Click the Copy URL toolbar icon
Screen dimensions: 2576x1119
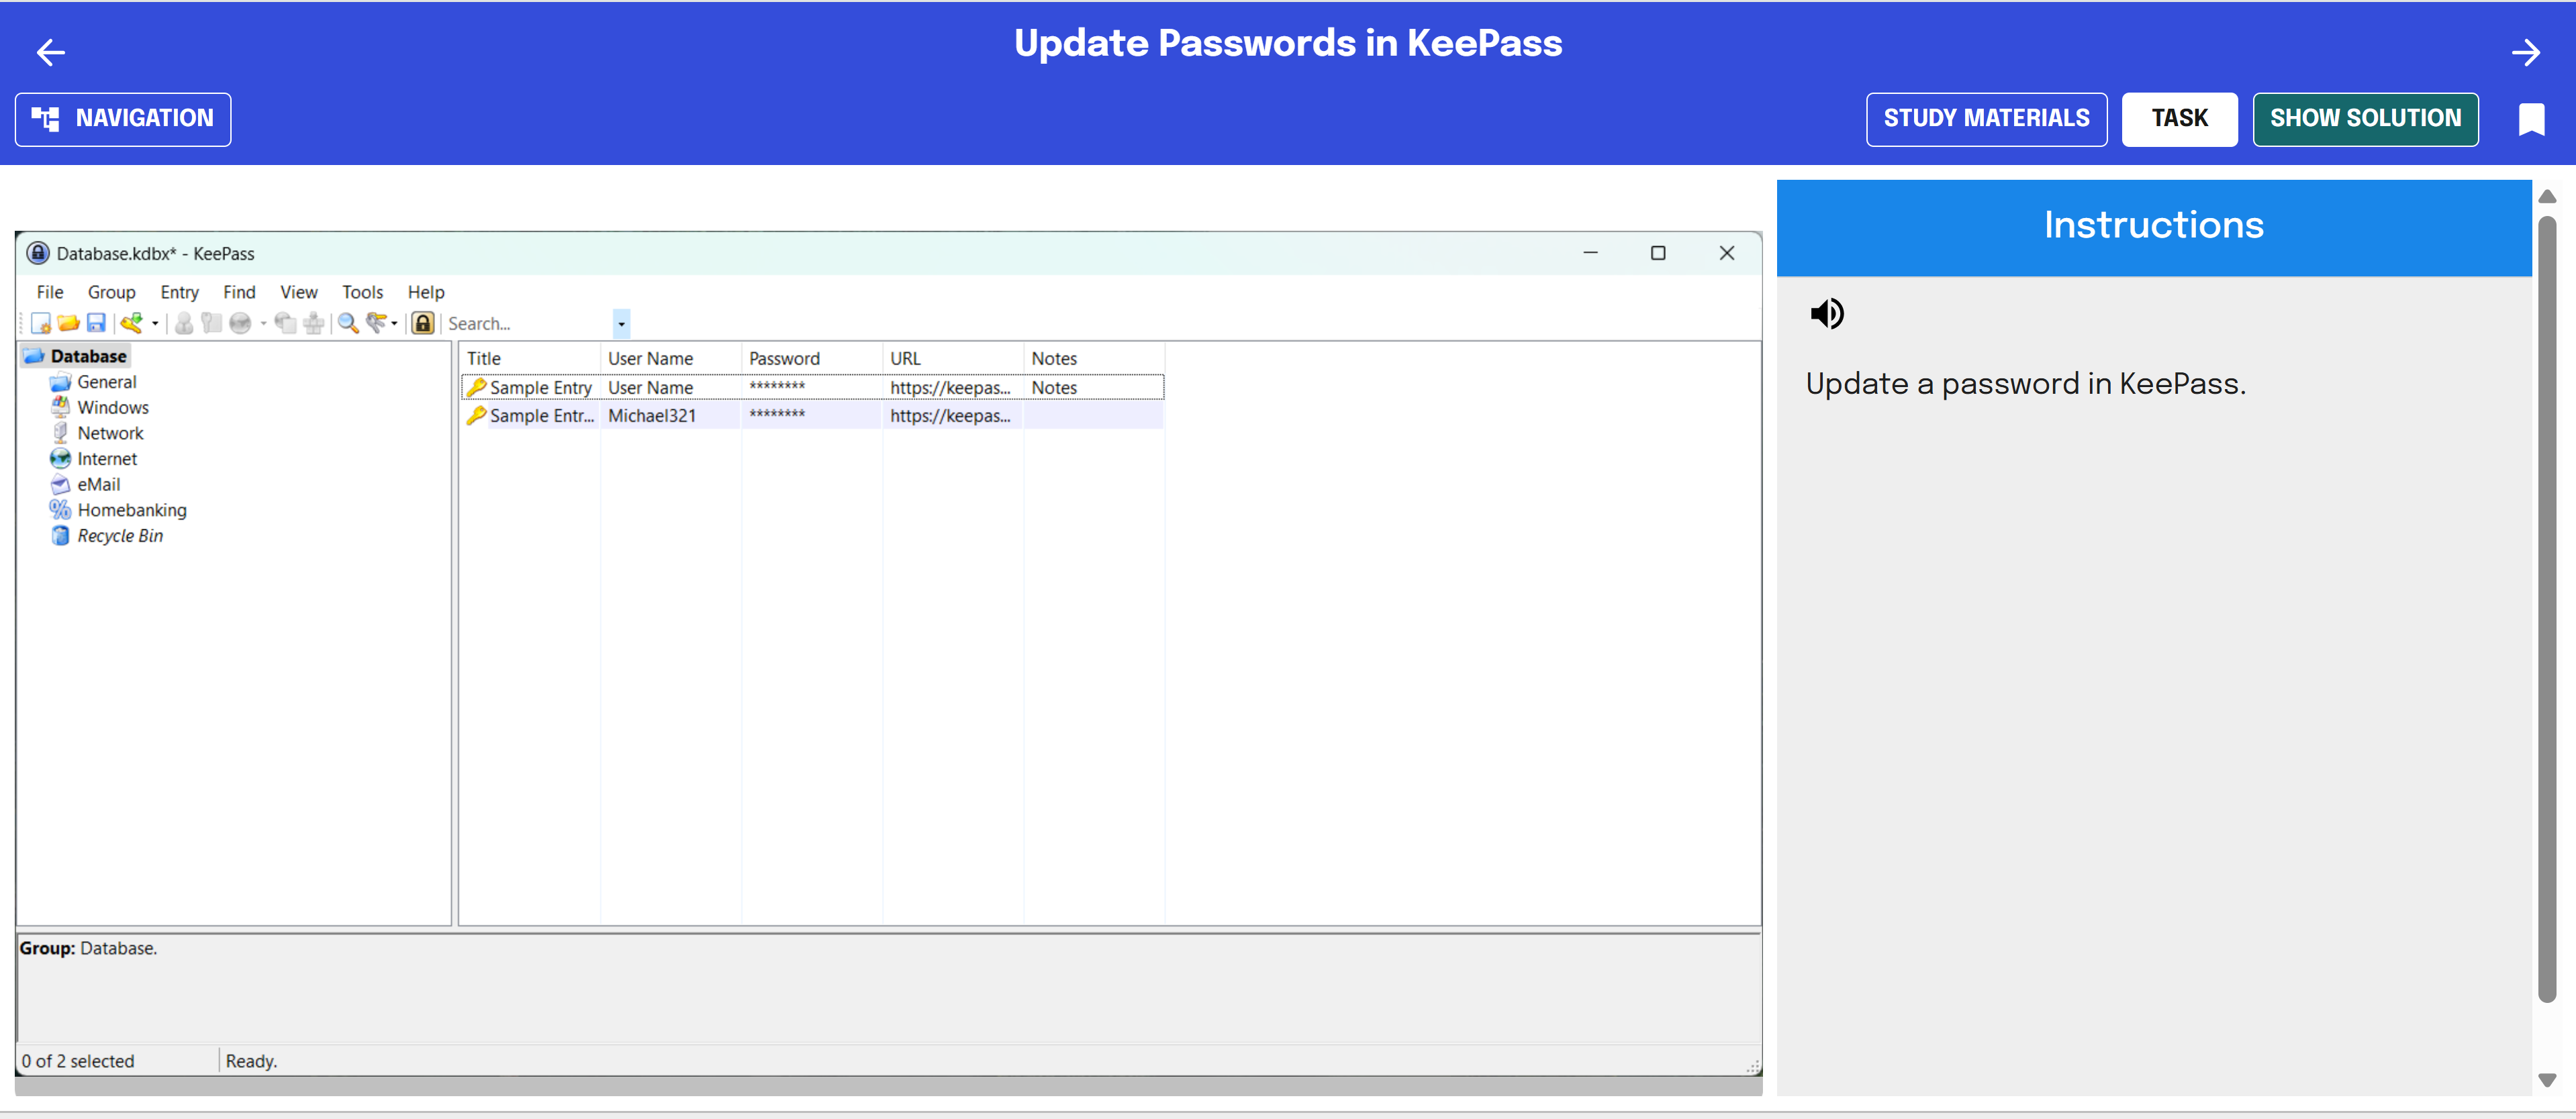click(x=286, y=323)
